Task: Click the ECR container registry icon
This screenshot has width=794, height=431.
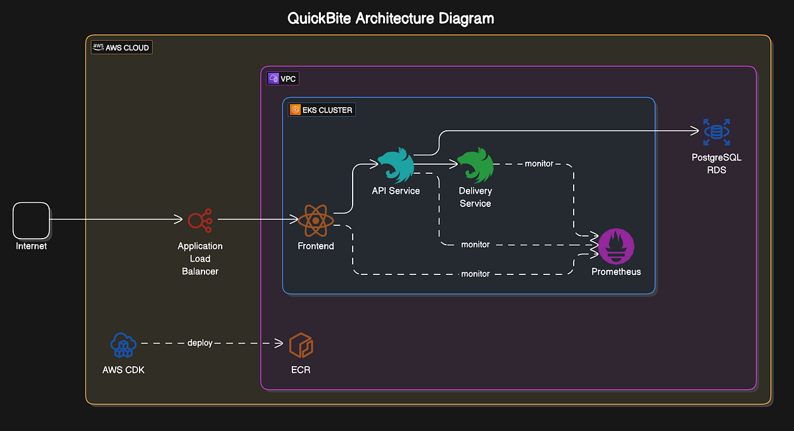Action: tap(301, 344)
